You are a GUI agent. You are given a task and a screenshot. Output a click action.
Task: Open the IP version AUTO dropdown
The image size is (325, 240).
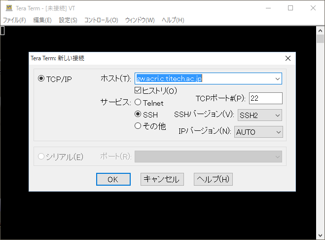(258, 132)
